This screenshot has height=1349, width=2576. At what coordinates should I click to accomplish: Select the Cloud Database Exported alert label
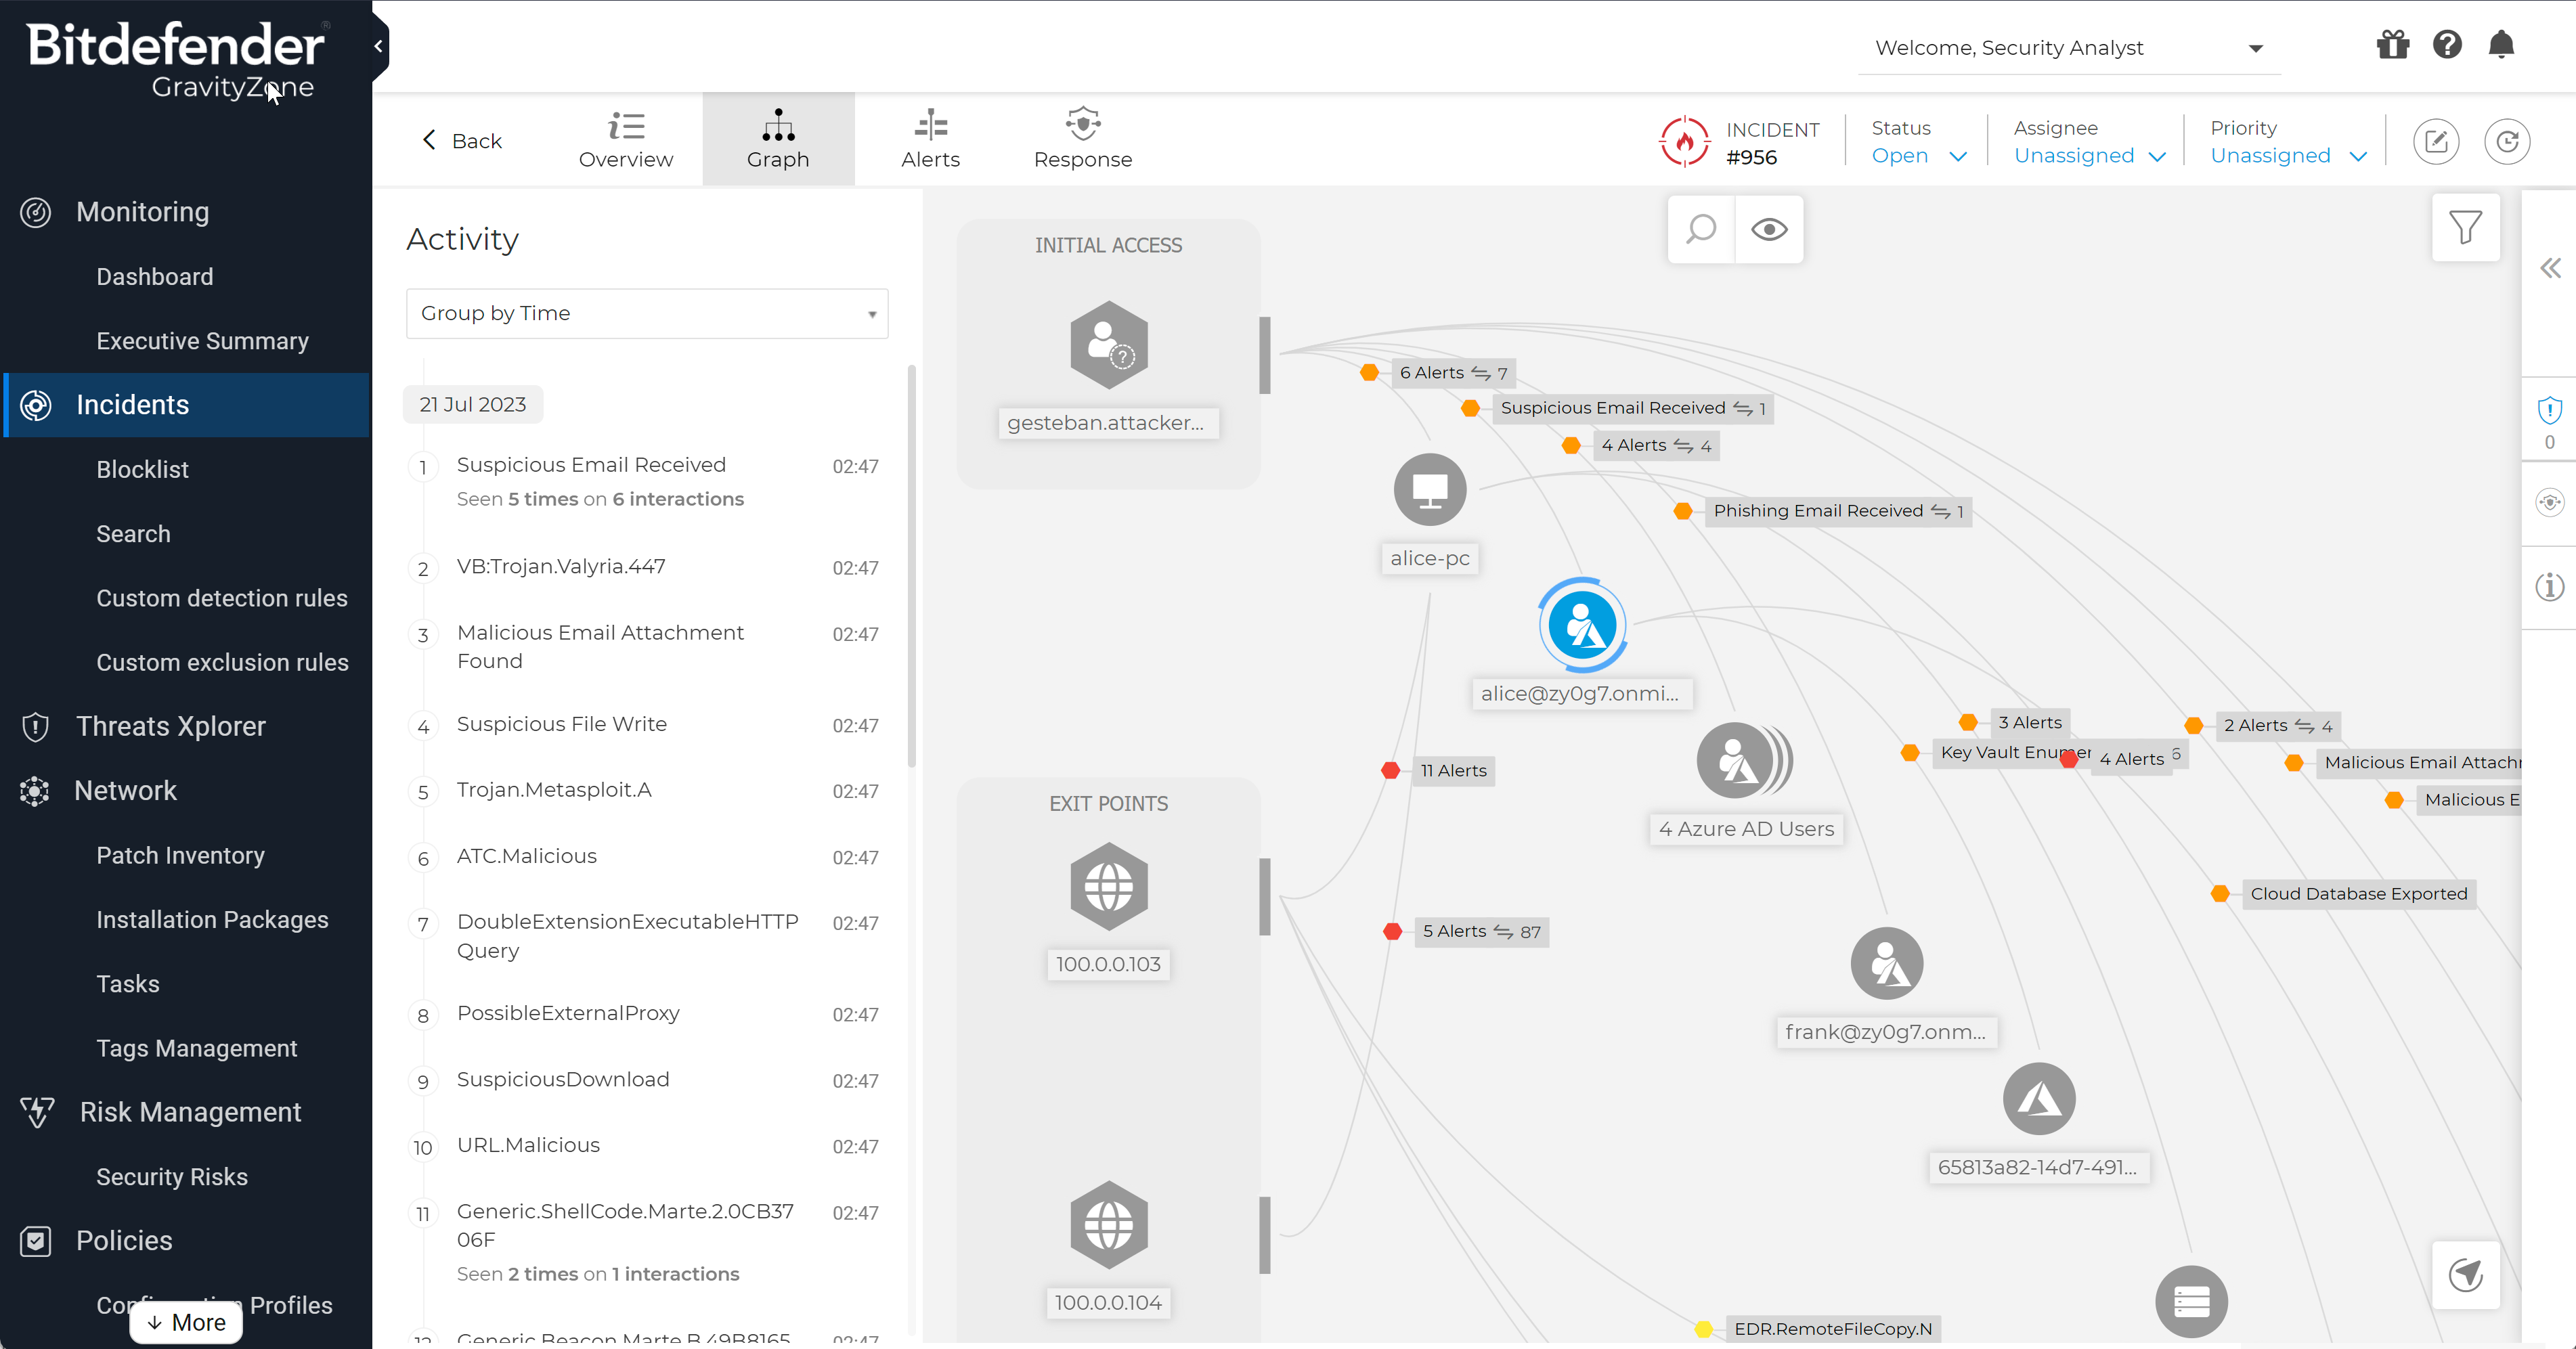[x=2359, y=894]
